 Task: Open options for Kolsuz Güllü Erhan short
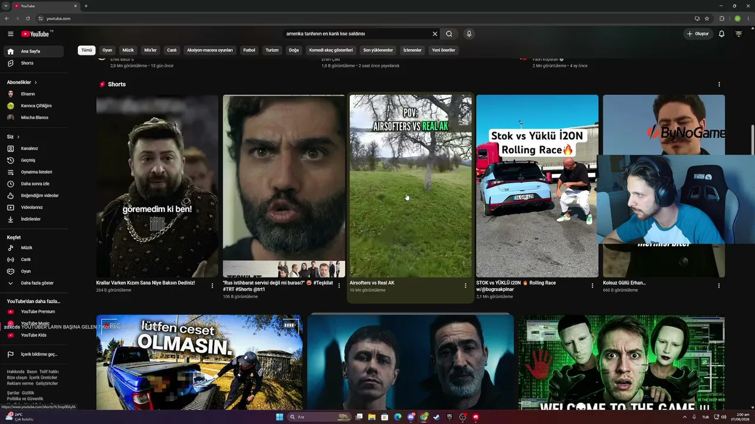(718, 286)
